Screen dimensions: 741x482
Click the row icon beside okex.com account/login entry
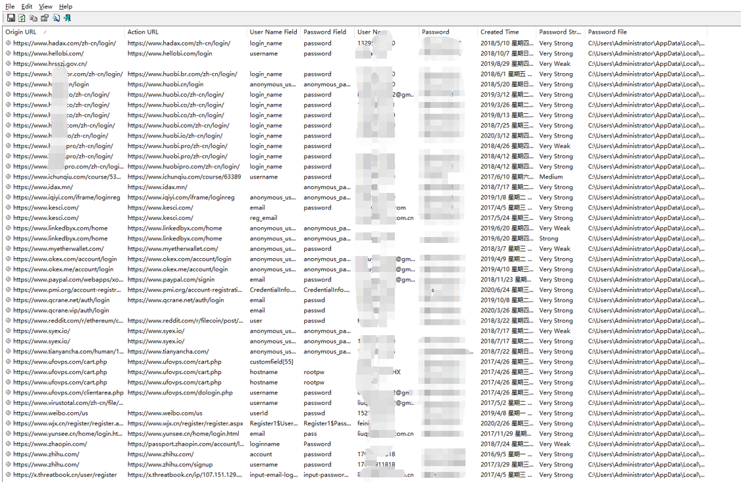tap(8, 259)
